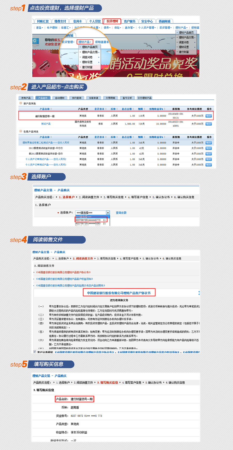This screenshot has width=233, height=450.
Task: Open the 客户服务 navigation tab
Action: pyautogui.click(x=130, y=21)
